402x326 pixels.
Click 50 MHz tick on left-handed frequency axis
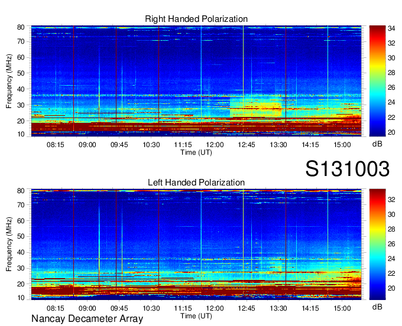tap(21, 236)
